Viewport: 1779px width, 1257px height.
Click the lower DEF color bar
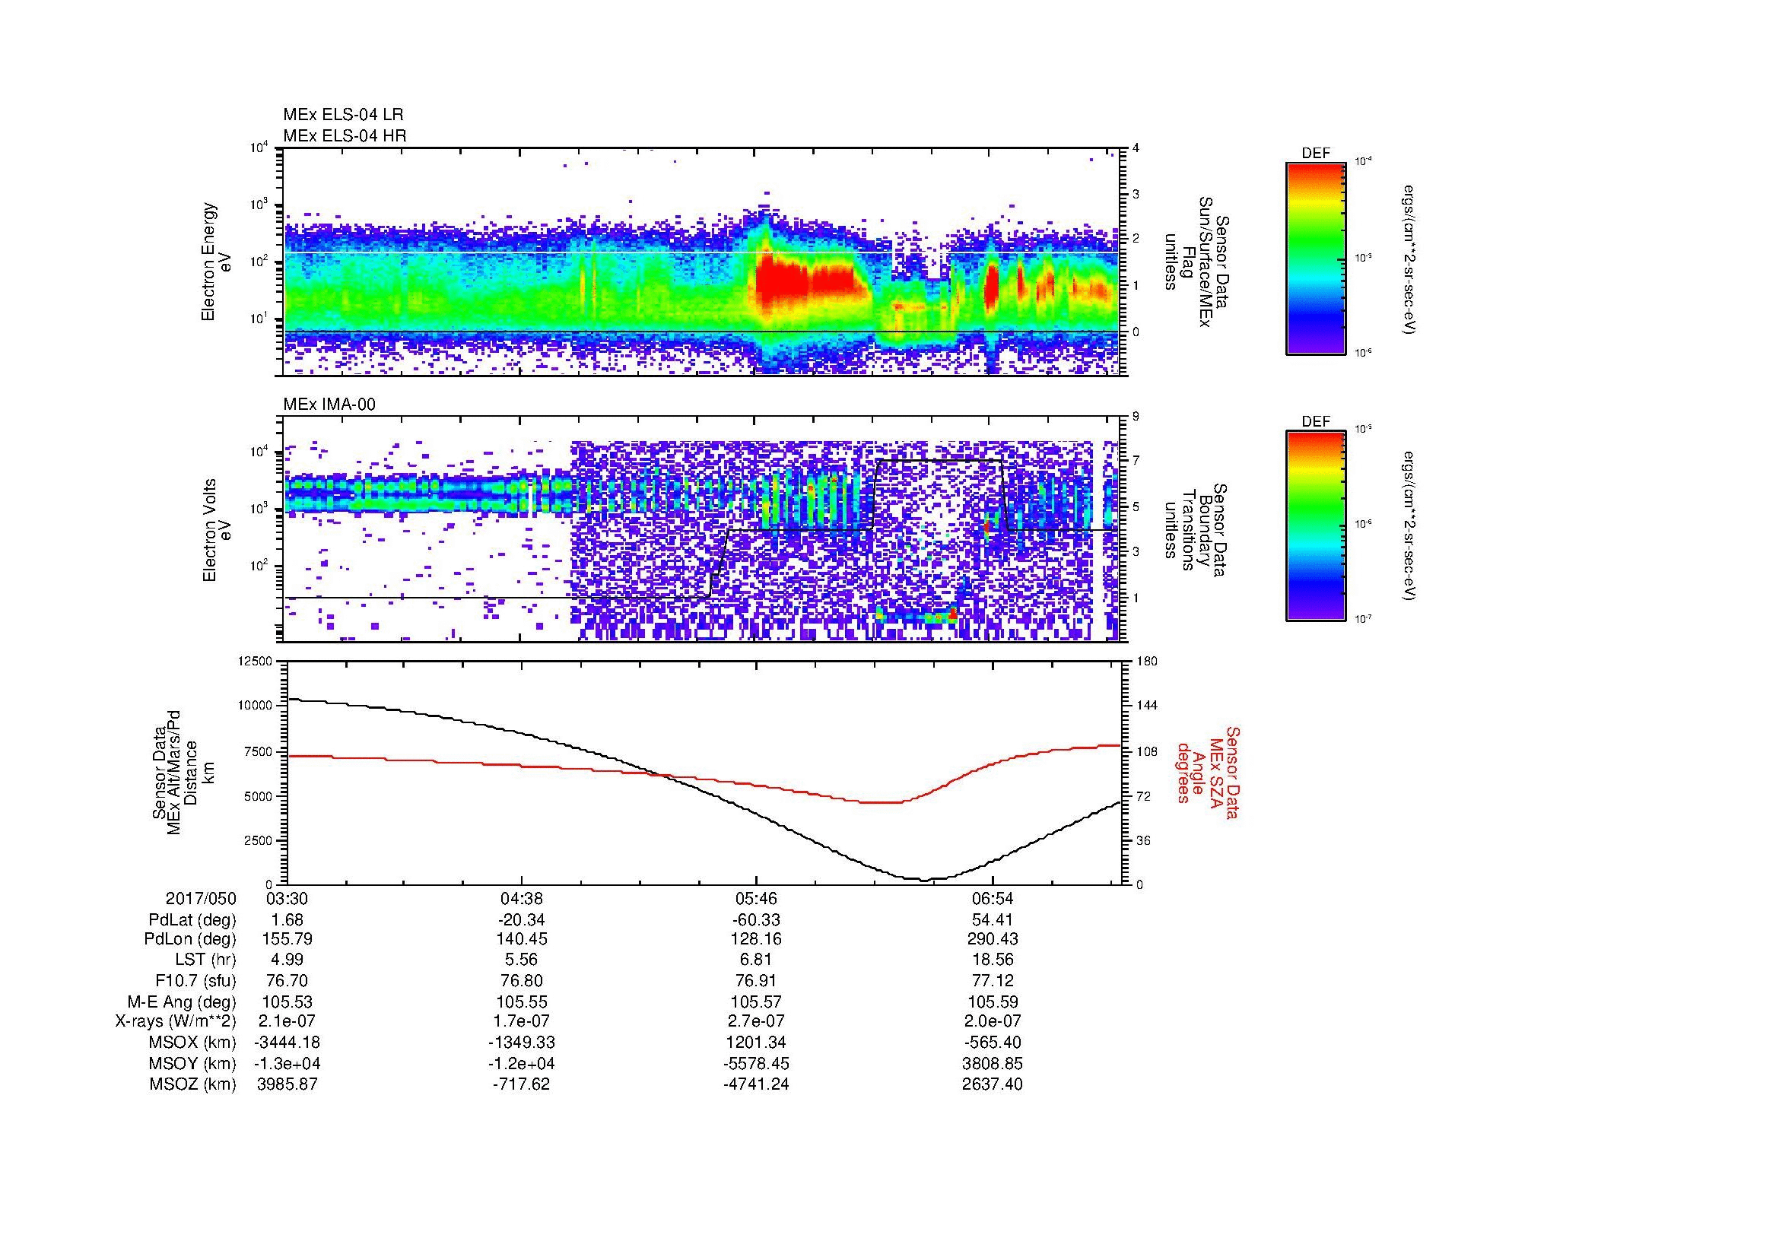point(1316,525)
